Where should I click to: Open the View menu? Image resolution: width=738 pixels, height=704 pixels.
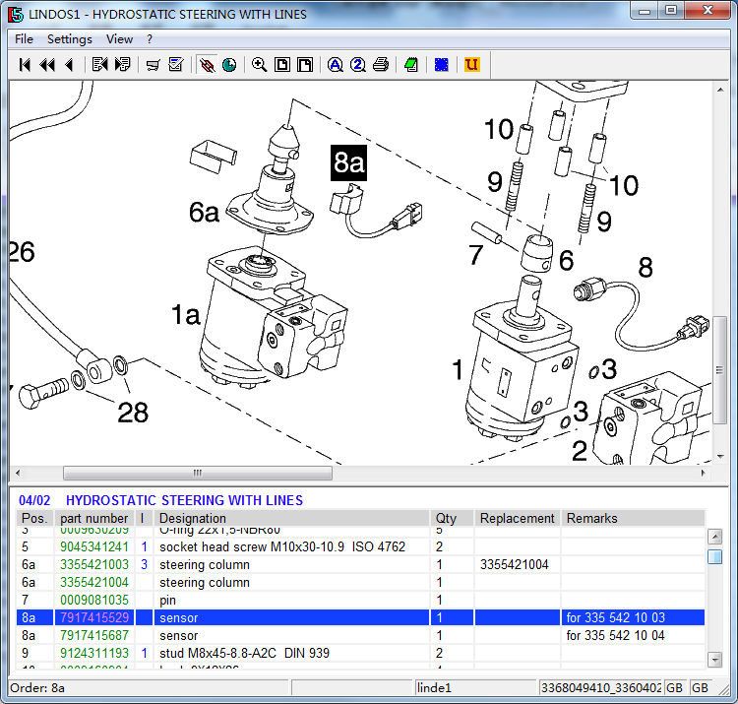tap(119, 39)
